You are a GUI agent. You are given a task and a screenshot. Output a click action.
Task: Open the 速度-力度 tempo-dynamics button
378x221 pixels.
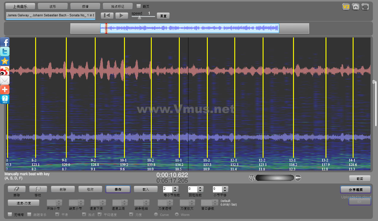(x=24, y=203)
